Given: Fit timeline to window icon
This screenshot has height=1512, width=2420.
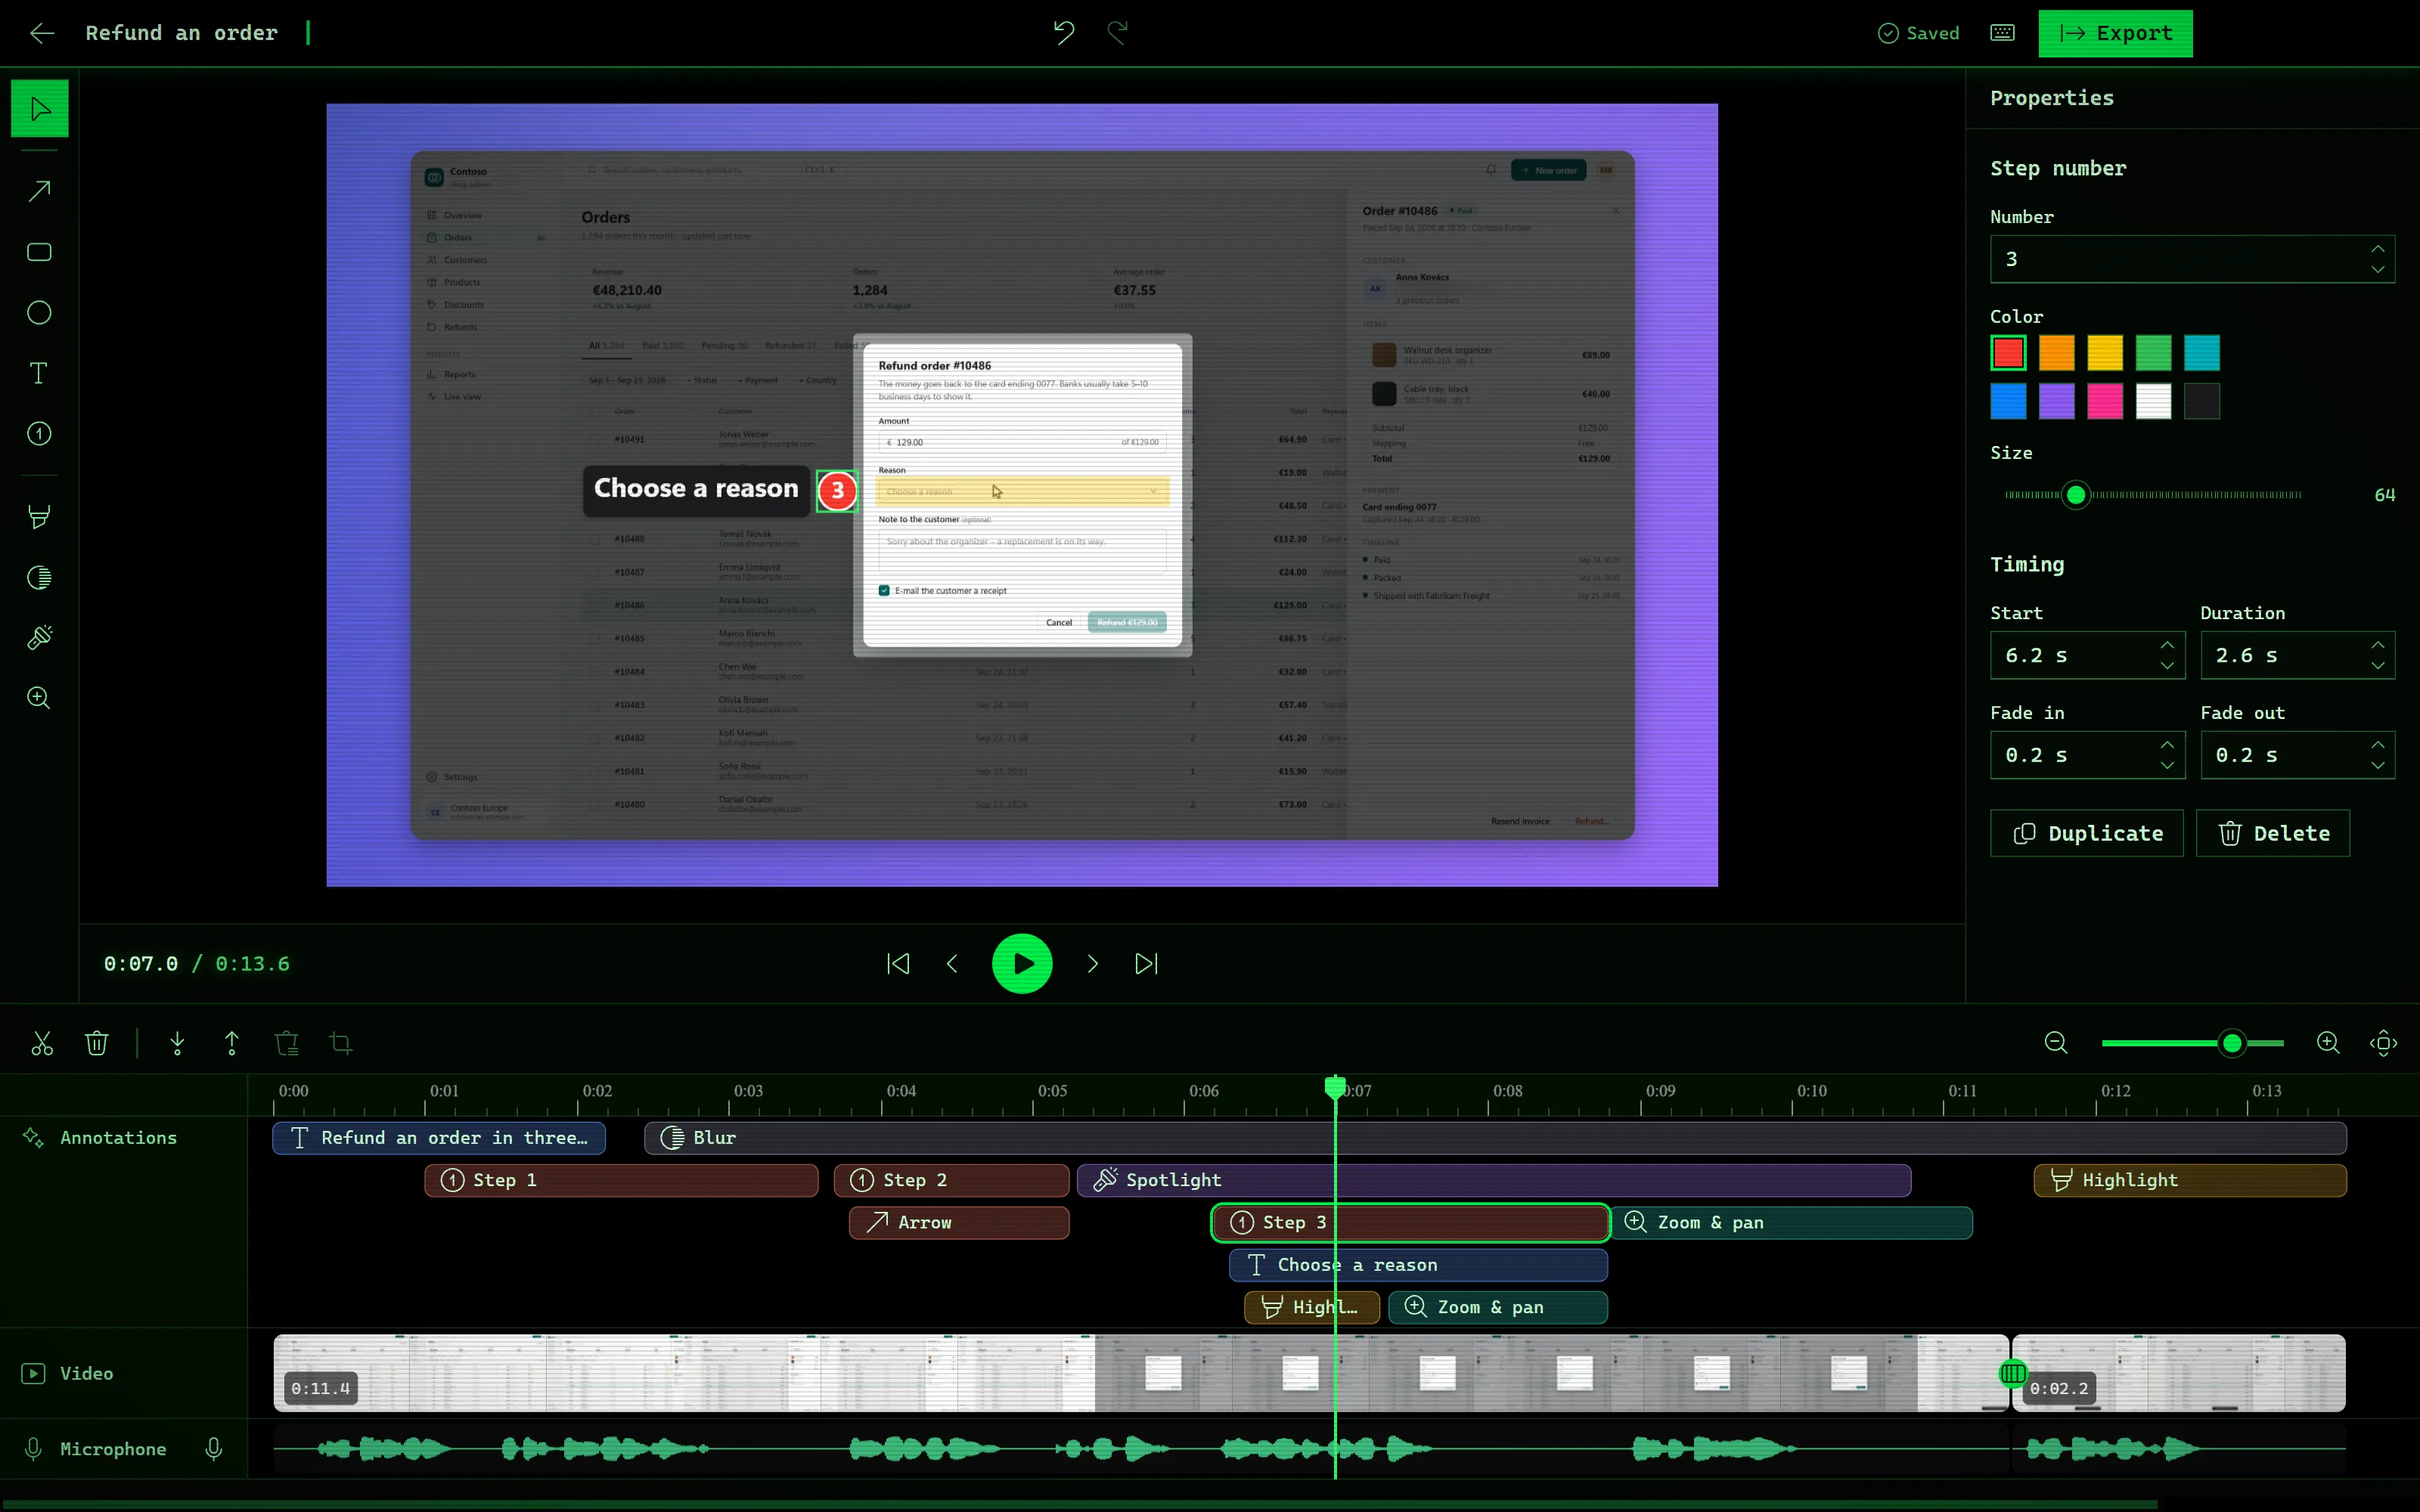Looking at the screenshot, I should click(2383, 1043).
